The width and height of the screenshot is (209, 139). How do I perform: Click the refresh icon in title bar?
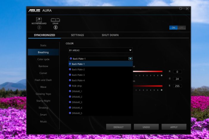[181, 9]
